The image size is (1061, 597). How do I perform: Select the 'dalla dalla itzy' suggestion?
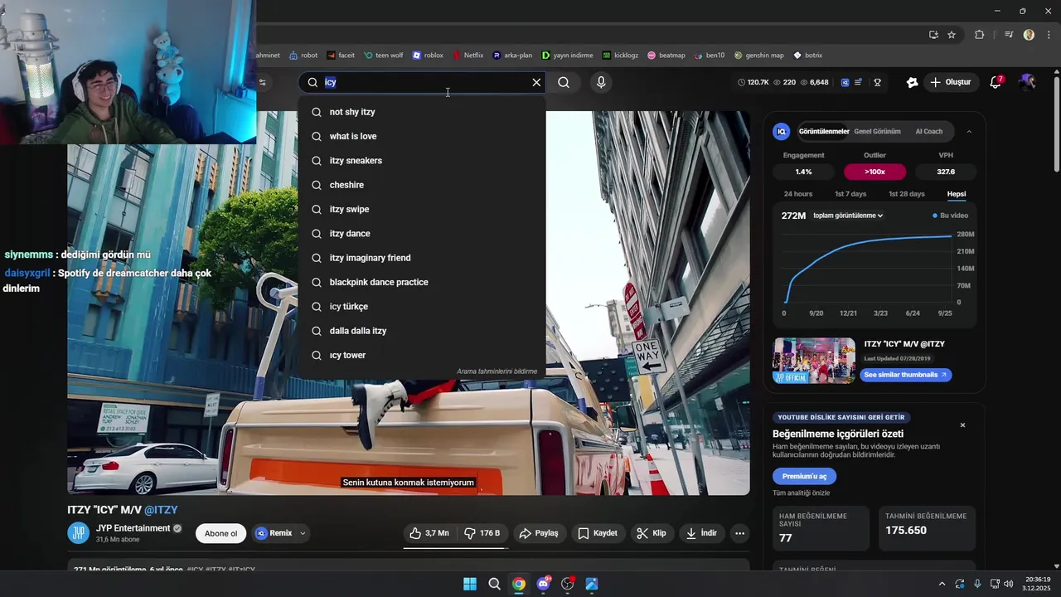coord(422,331)
